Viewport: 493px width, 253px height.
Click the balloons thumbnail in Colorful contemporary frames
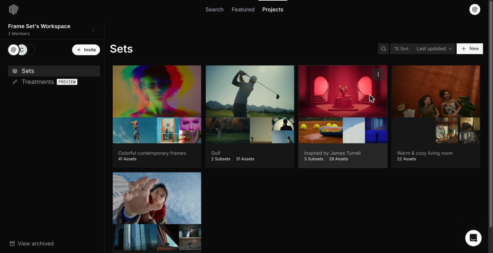[x=135, y=130]
